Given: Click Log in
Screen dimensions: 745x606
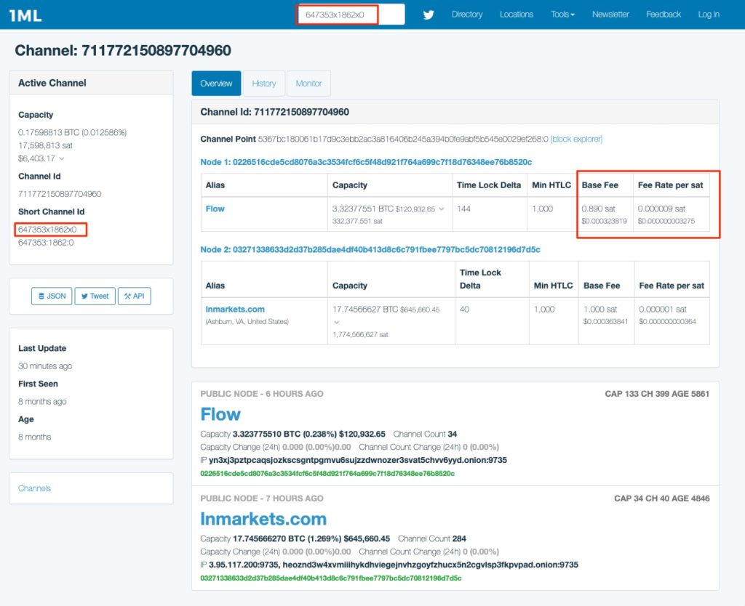Looking at the screenshot, I should (x=709, y=15).
